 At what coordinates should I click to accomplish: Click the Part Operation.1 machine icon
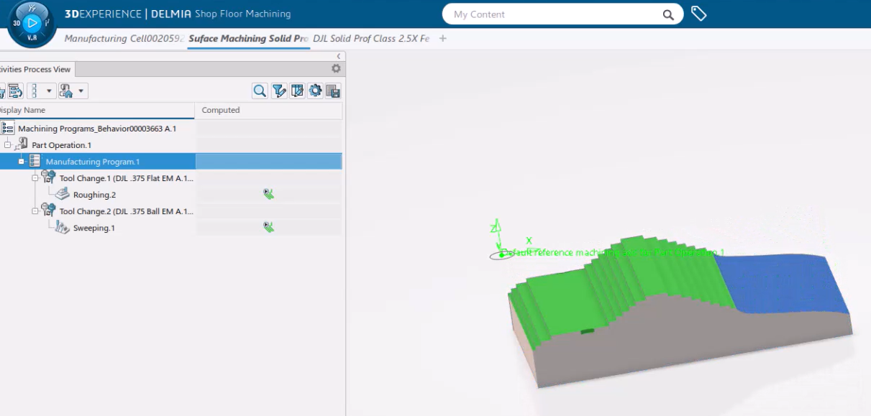22,144
